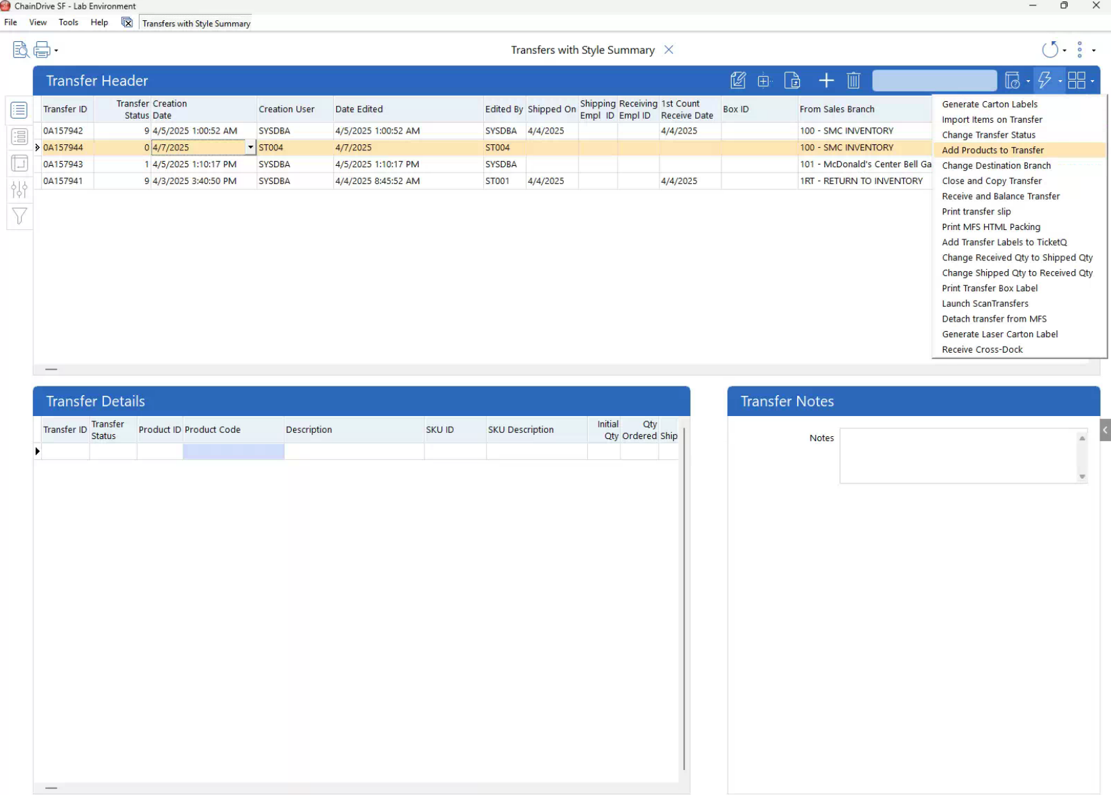Click the printer icon in the toolbar
This screenshot has width=1111, height=795.
pos(42,50)
